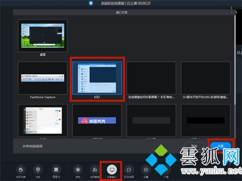The image size is (242, 181).
Task: Select the thumbnail with the gray bar
Action: pyautogui.click(x=151, y=121)
